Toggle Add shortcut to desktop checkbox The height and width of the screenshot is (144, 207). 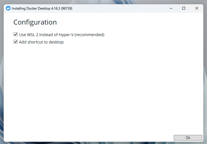coord(16,42)
